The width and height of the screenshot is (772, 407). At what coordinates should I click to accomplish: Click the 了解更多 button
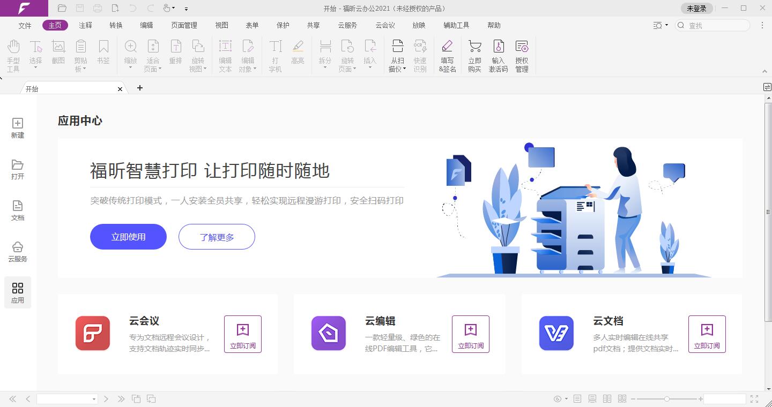(217, 237)
